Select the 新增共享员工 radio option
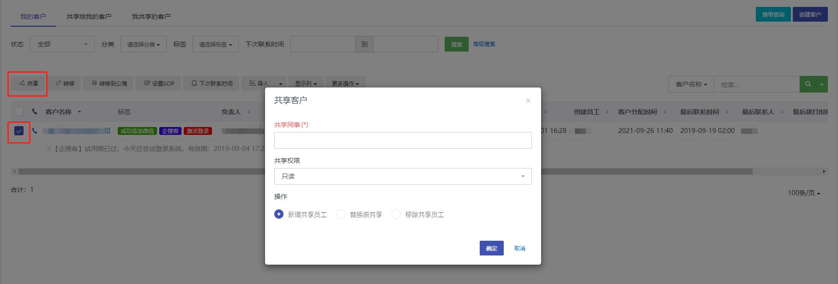This screenshot has width=838, height=284. [x=279, y=214]
